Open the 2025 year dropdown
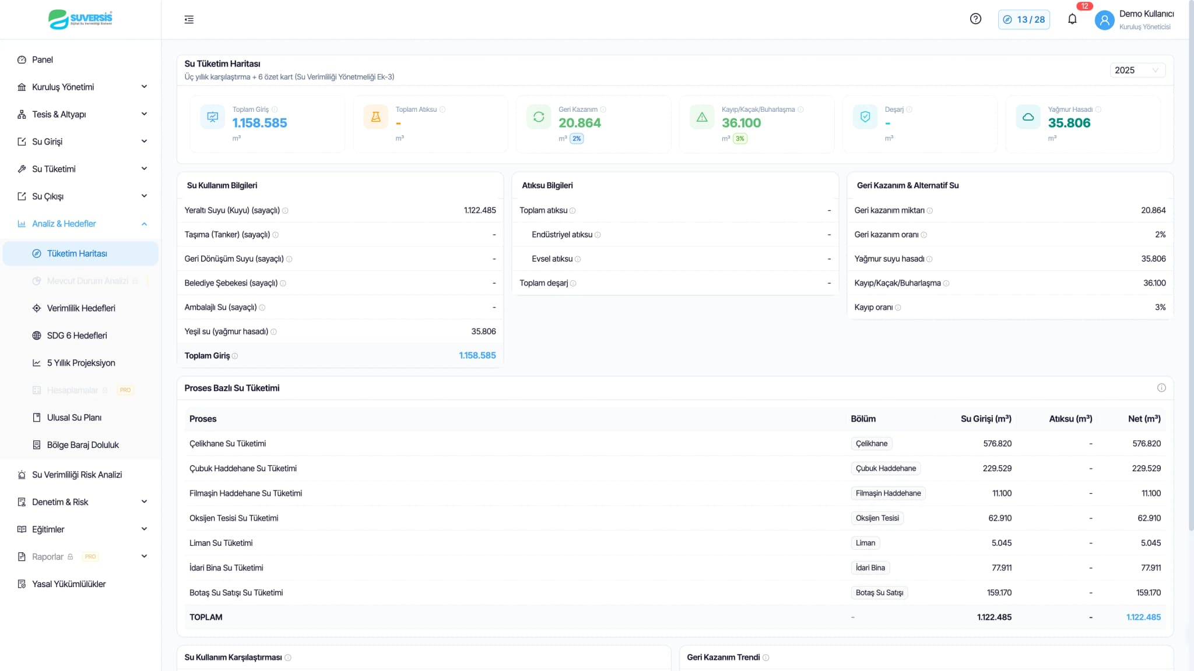 tap(1137, 70)
